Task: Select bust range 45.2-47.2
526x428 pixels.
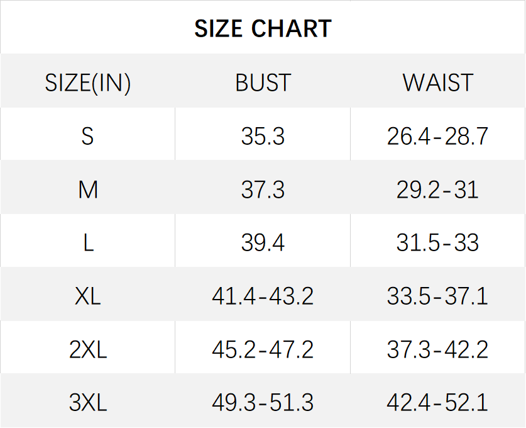Action: pos(263,349)
